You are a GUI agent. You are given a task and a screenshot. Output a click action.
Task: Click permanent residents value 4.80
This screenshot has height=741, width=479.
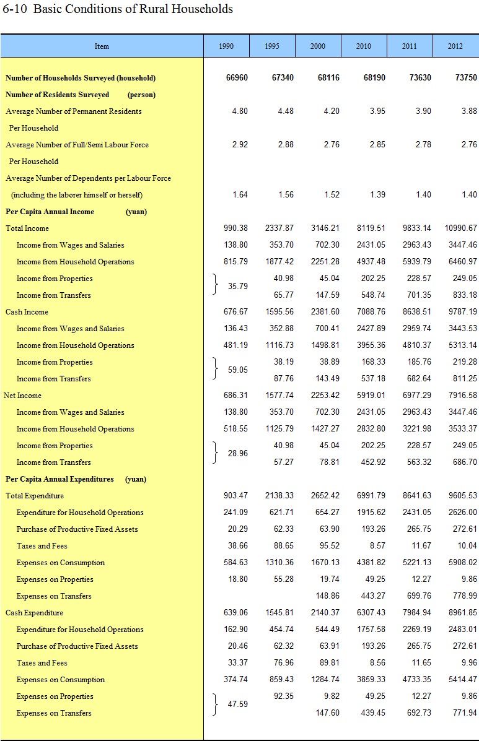click(x=240, y=111)
